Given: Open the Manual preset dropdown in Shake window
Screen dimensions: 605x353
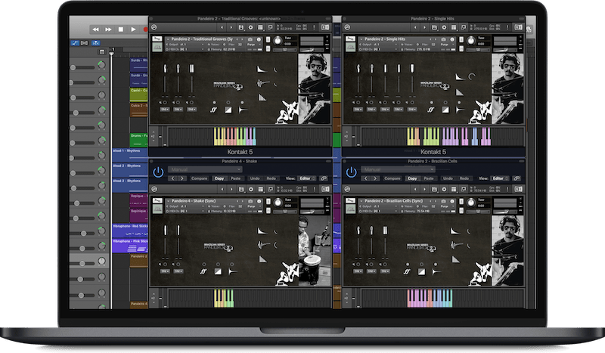Looking at the screenshot, I should [205, 169].
